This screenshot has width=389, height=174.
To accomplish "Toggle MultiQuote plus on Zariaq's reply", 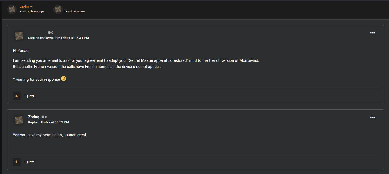I will pos(17,162).
